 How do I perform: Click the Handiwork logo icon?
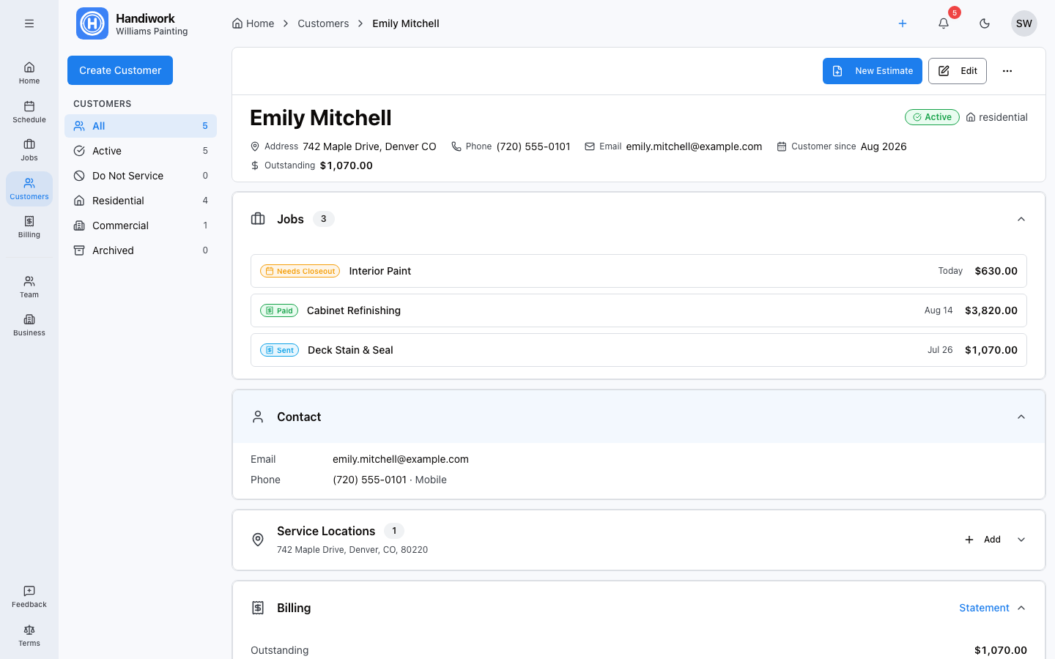[92, 23]
